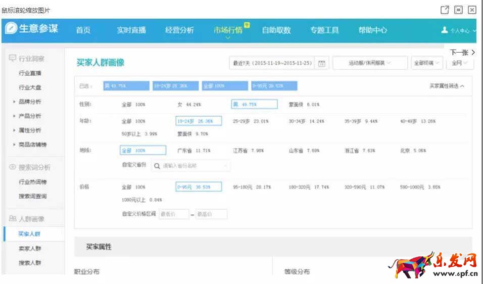
Task: Switch to the 实时直播 tab
Action: [x=131, y=30]
